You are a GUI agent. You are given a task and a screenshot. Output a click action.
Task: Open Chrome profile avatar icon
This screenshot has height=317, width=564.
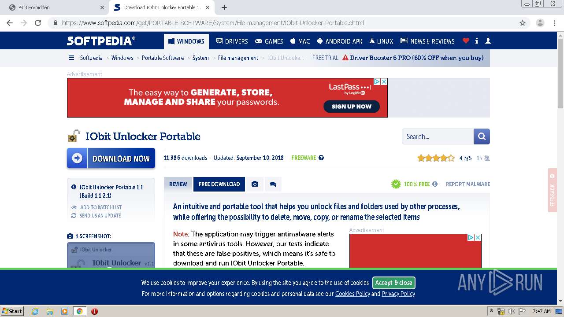click(x=540, y=23)
